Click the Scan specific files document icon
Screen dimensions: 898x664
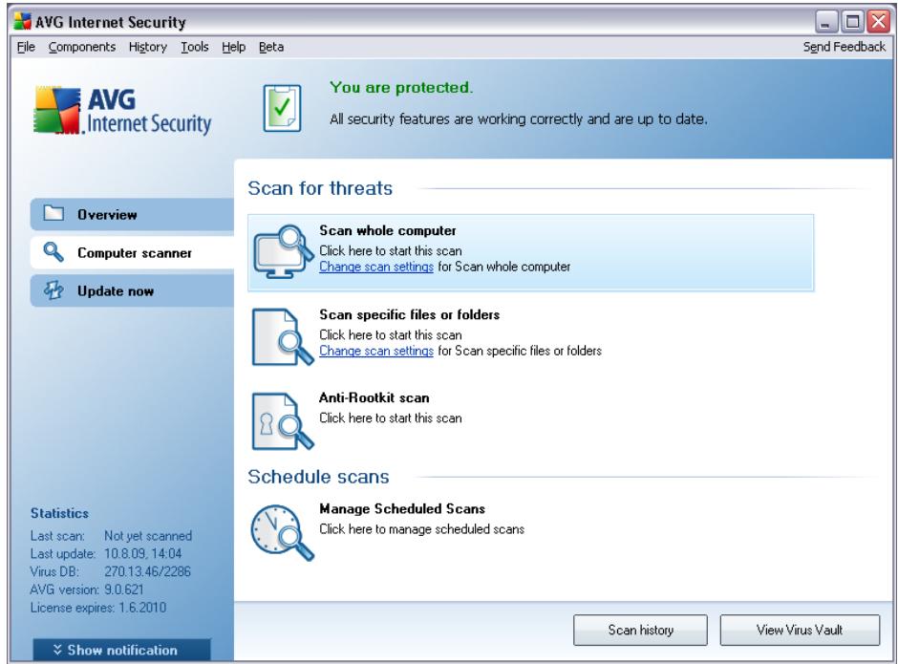click(283, 336)
